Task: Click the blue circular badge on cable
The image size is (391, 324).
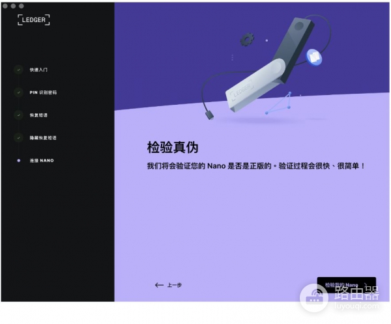Action: pos(314,57)
